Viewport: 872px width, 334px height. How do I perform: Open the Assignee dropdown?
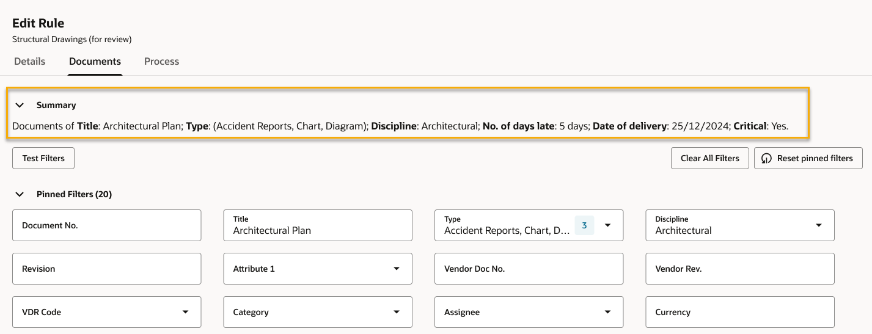click(607, 312)
